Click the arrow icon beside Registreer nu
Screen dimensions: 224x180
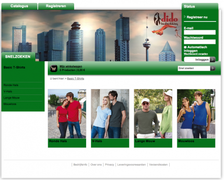click(x=185, y=17)
